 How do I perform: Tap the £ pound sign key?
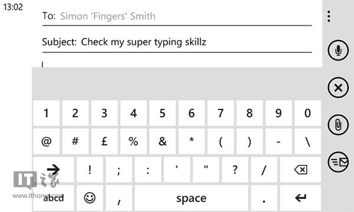pos(104,141)
